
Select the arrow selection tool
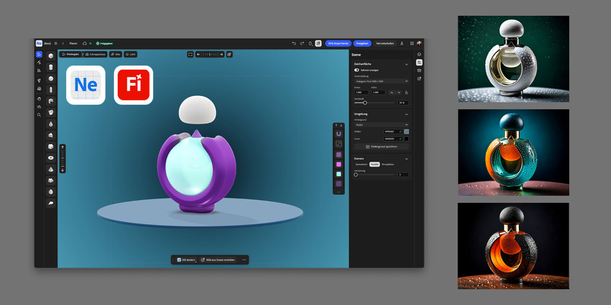tap(39, 54)
